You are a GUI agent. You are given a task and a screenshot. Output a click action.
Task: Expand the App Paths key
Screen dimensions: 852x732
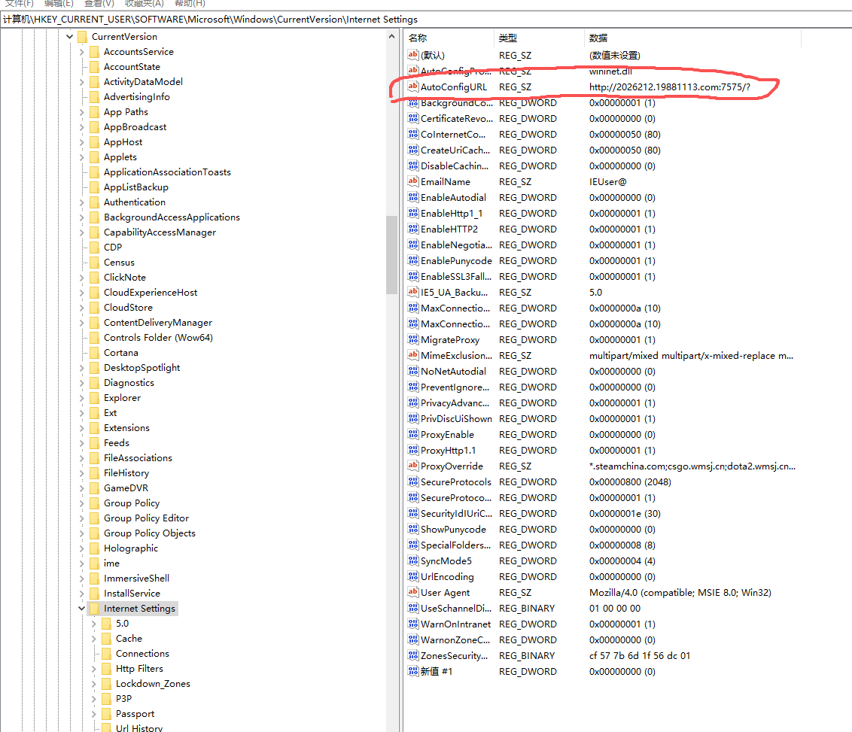[x=81, y=112]
